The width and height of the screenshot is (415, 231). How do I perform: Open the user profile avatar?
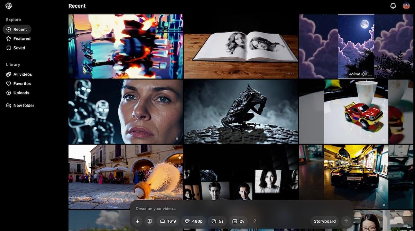[x=406, y=6]
